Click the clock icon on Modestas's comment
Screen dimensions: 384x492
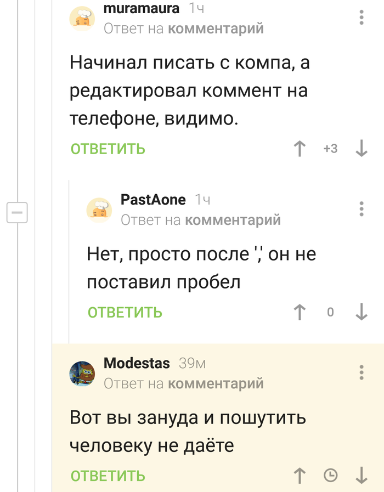[x=330, y=476]
